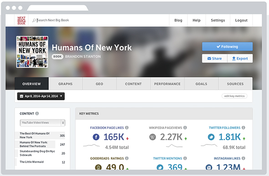Switch to the Graphs tab

coord(65,84)
